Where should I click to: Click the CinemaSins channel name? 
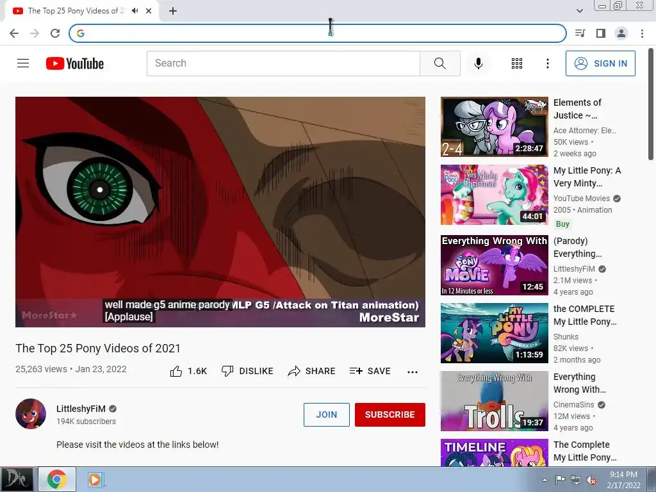click(x=573, y=405)
